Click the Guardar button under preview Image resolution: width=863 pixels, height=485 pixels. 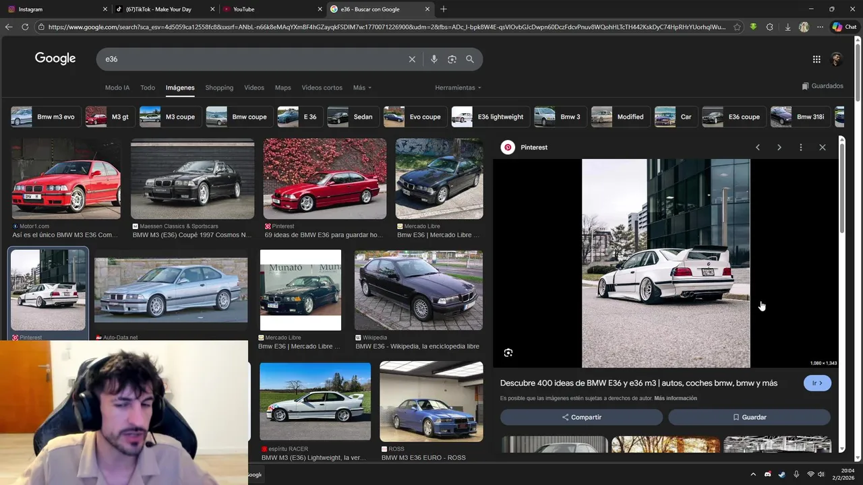[749, 418]
